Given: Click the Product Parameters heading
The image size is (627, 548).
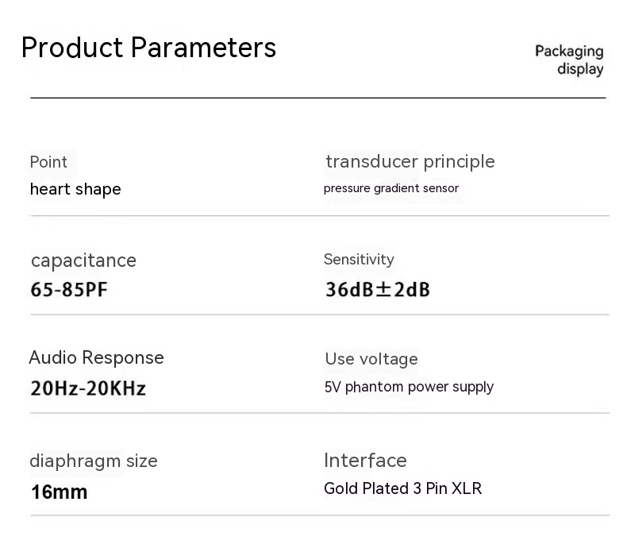Looking at the screenshot, I should point(148,48).
